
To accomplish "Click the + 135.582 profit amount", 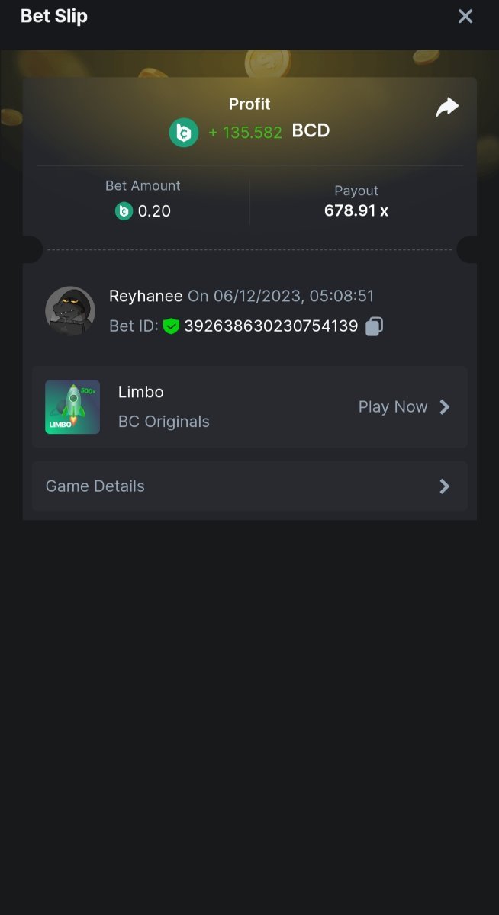I will (245, 132).
